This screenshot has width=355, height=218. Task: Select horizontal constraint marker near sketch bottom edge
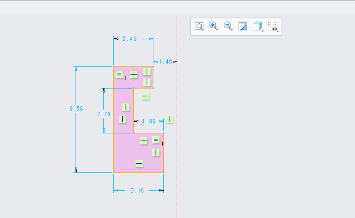point(139,163)
